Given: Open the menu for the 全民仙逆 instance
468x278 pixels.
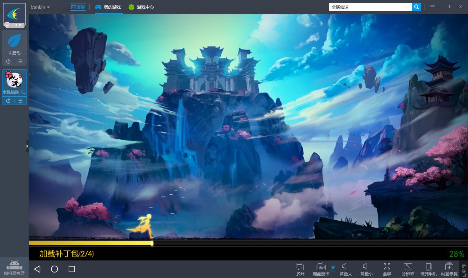Looking at the screenshot, I should (20, 101).
